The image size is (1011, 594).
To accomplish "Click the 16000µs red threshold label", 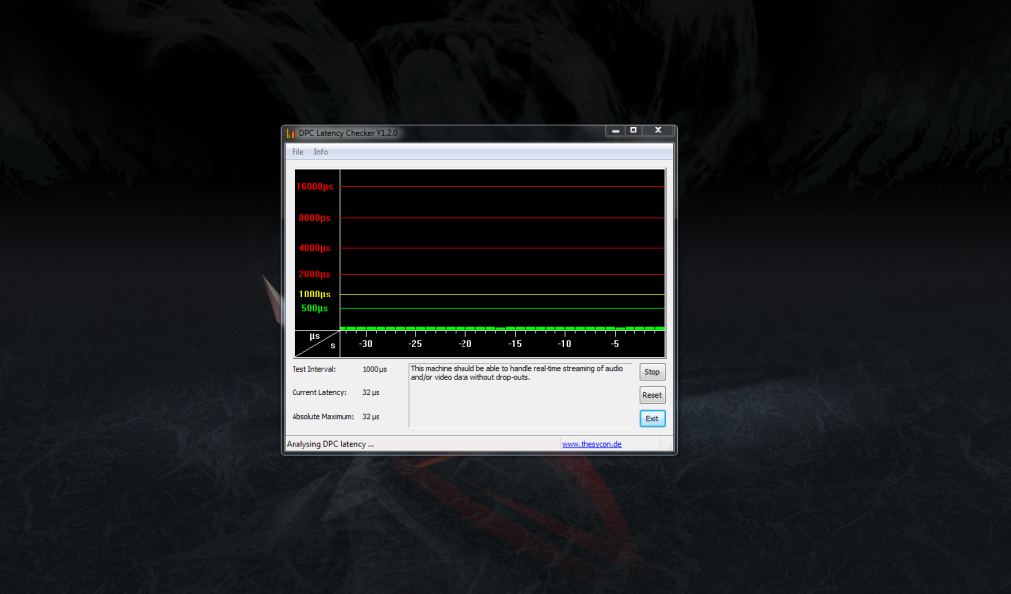I will click(315, 186).
